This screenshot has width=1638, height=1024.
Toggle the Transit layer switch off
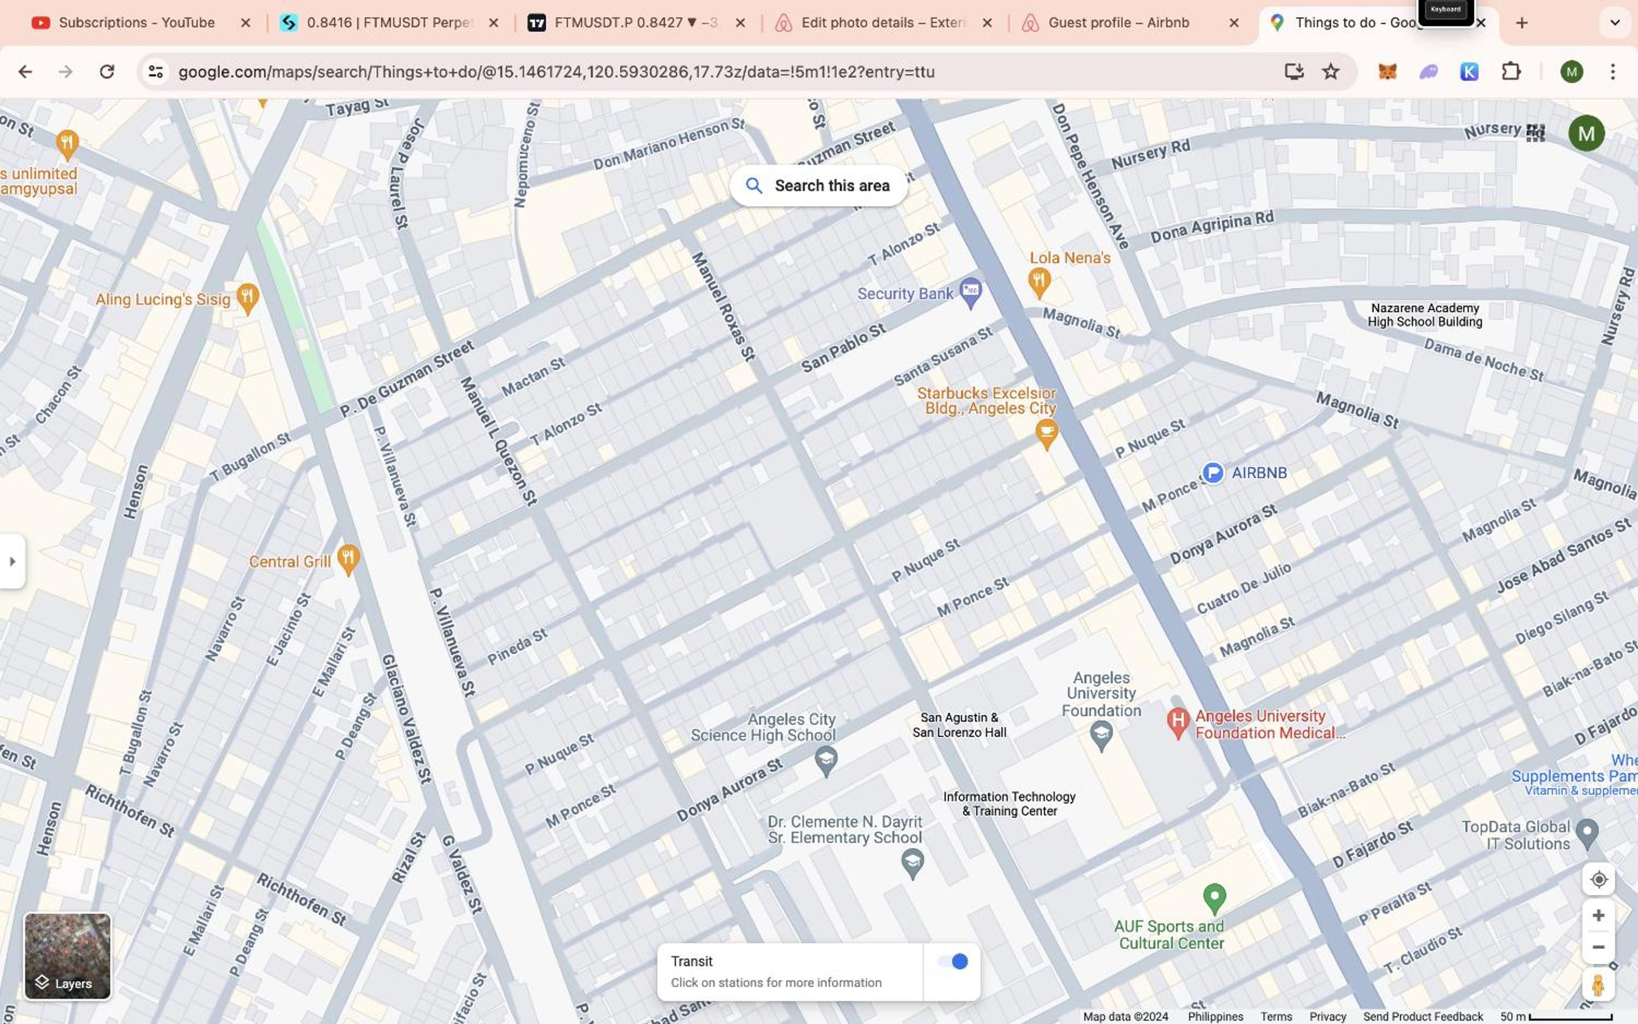(952, 961)
